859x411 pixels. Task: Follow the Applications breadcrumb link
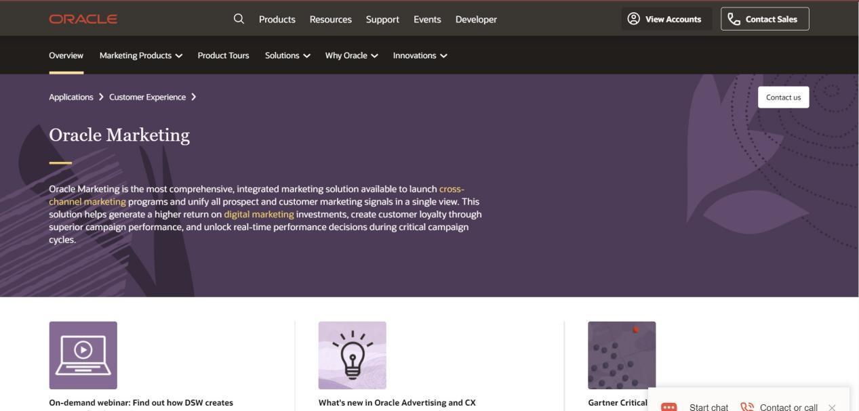point(71,97)
